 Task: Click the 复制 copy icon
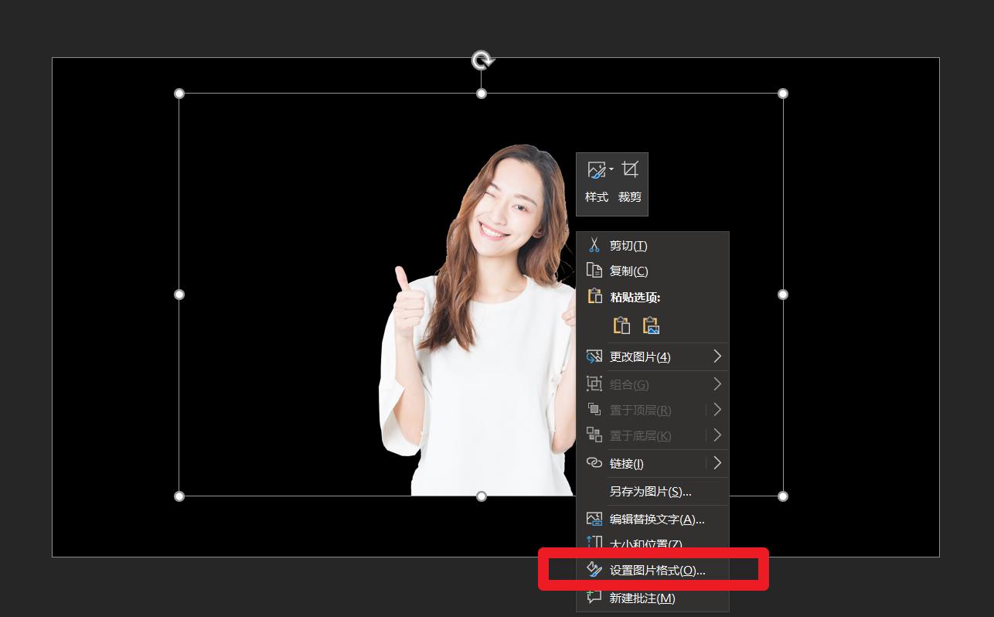[x=594, y=270]
